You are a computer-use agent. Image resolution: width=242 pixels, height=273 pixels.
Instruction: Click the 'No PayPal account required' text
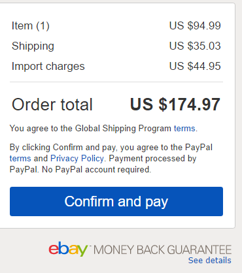[96, 169]
